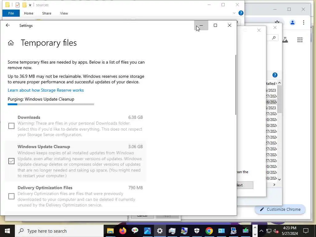Click the taskbar clock showing 4:23 PM
The height and width of the screenshot is (237, 316).
pyautogui.click(x=289, y=231)
